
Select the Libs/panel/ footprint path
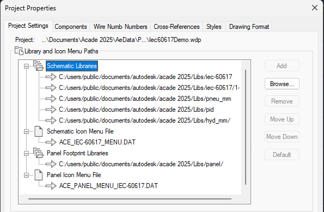(141, 164)
